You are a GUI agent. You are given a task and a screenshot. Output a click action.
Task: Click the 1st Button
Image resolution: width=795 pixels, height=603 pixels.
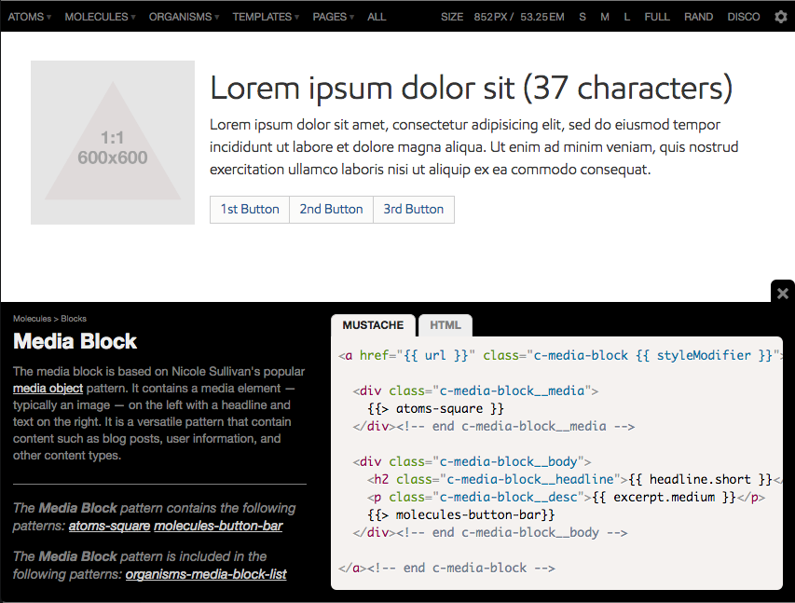coord(250,210)
